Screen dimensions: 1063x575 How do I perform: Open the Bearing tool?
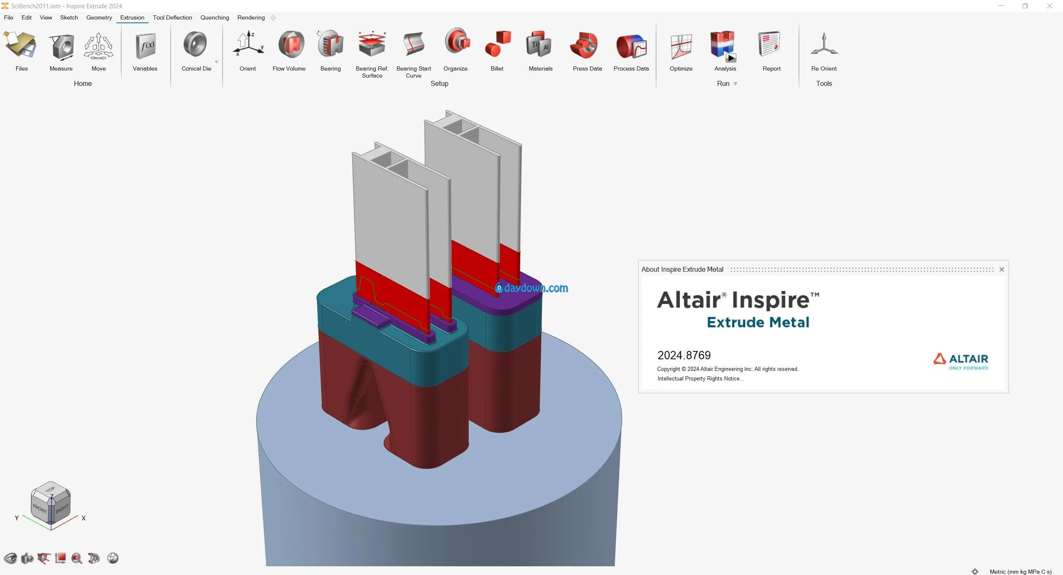coord(331,44)
